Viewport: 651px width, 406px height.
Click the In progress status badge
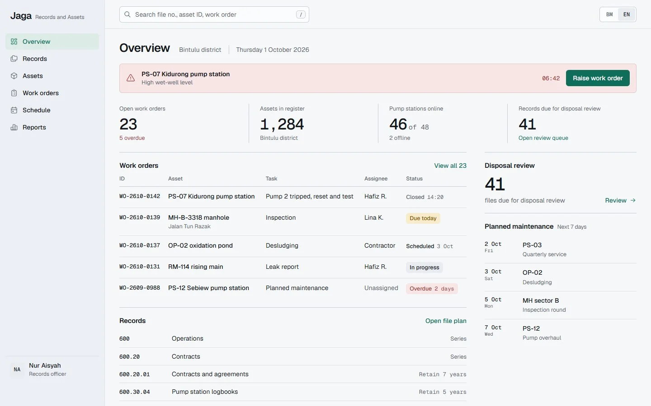[x=425, y=268]
